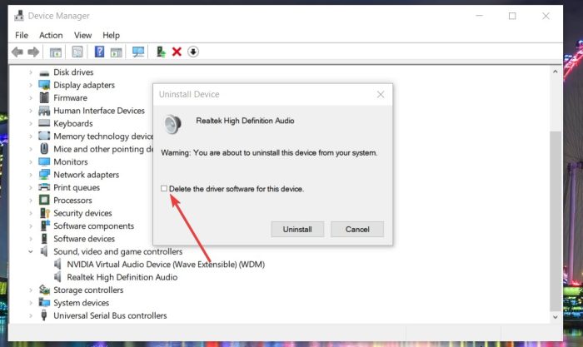This screenshot has height=347, width=583.
Task: Click speaker icon beside NVIDIA Virtual Audio Device
Action: (57, 264)
